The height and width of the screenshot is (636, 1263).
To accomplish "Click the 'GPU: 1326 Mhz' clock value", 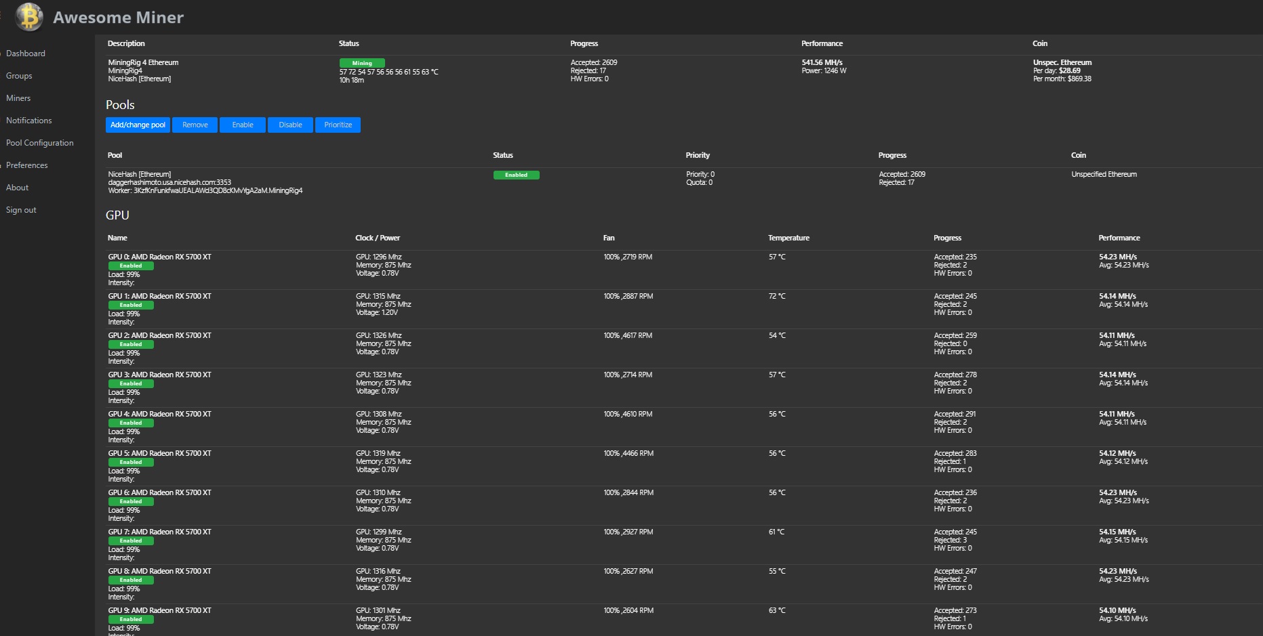I will click(x=379, y=335).
